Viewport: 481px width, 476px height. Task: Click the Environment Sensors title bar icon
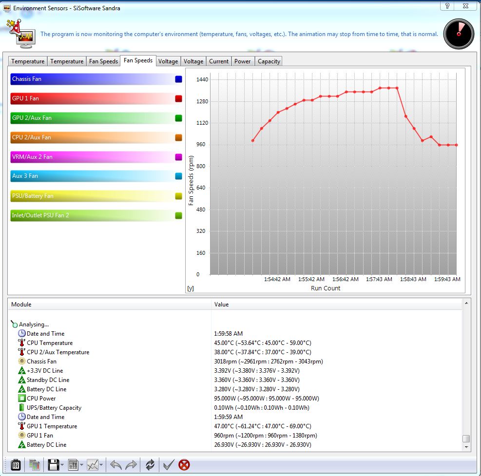pos(7,8)
